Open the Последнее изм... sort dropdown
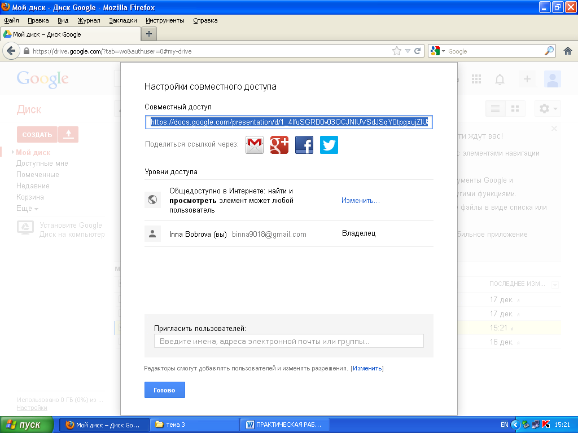 coord(555,284)
